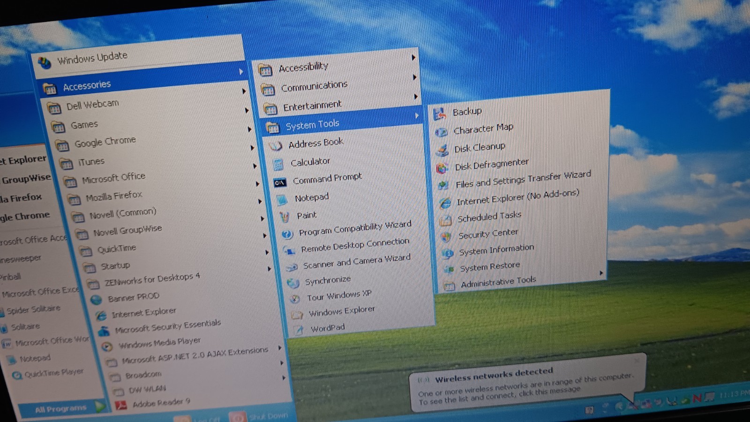Open Command Prompt icon
750x422 pixels.
280,182
